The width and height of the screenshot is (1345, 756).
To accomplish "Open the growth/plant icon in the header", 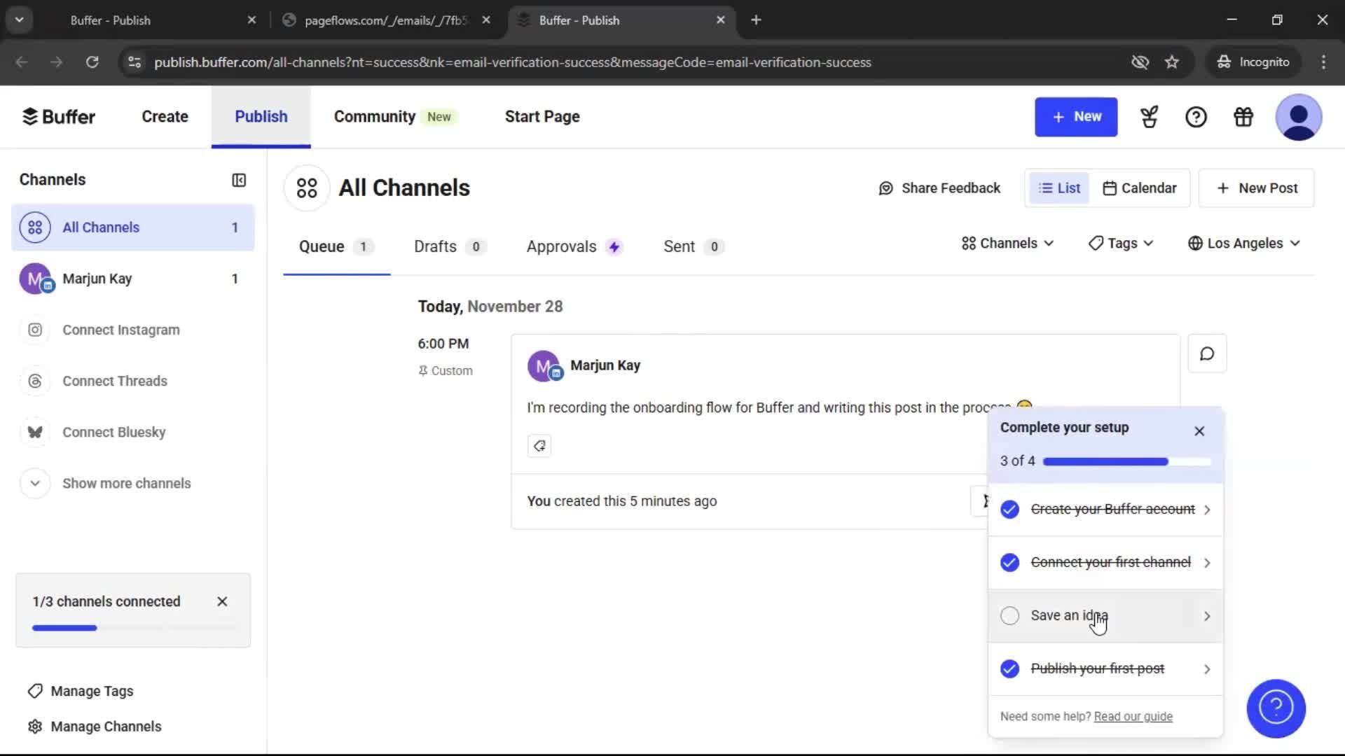I will (1149, 117).
